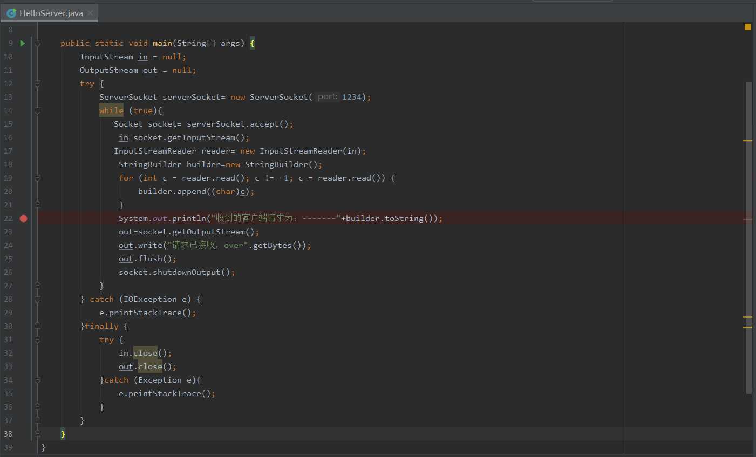
Task: Click line number 38 in the gutter
Action: click(8, 434)
